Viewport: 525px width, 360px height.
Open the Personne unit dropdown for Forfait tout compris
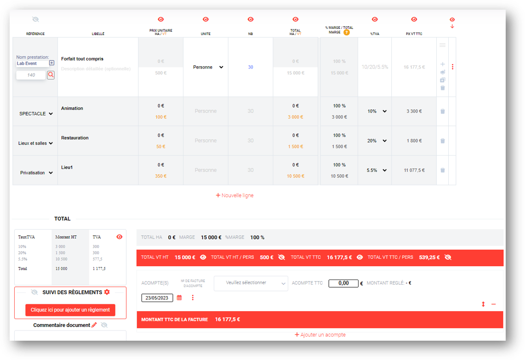tap(205, 67)
